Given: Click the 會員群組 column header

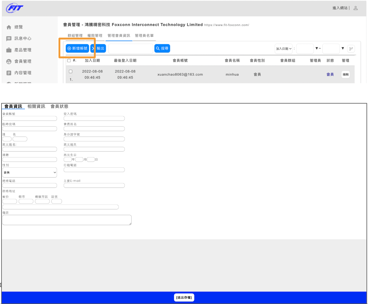Looking at the screenshot, I should (288, 60).
